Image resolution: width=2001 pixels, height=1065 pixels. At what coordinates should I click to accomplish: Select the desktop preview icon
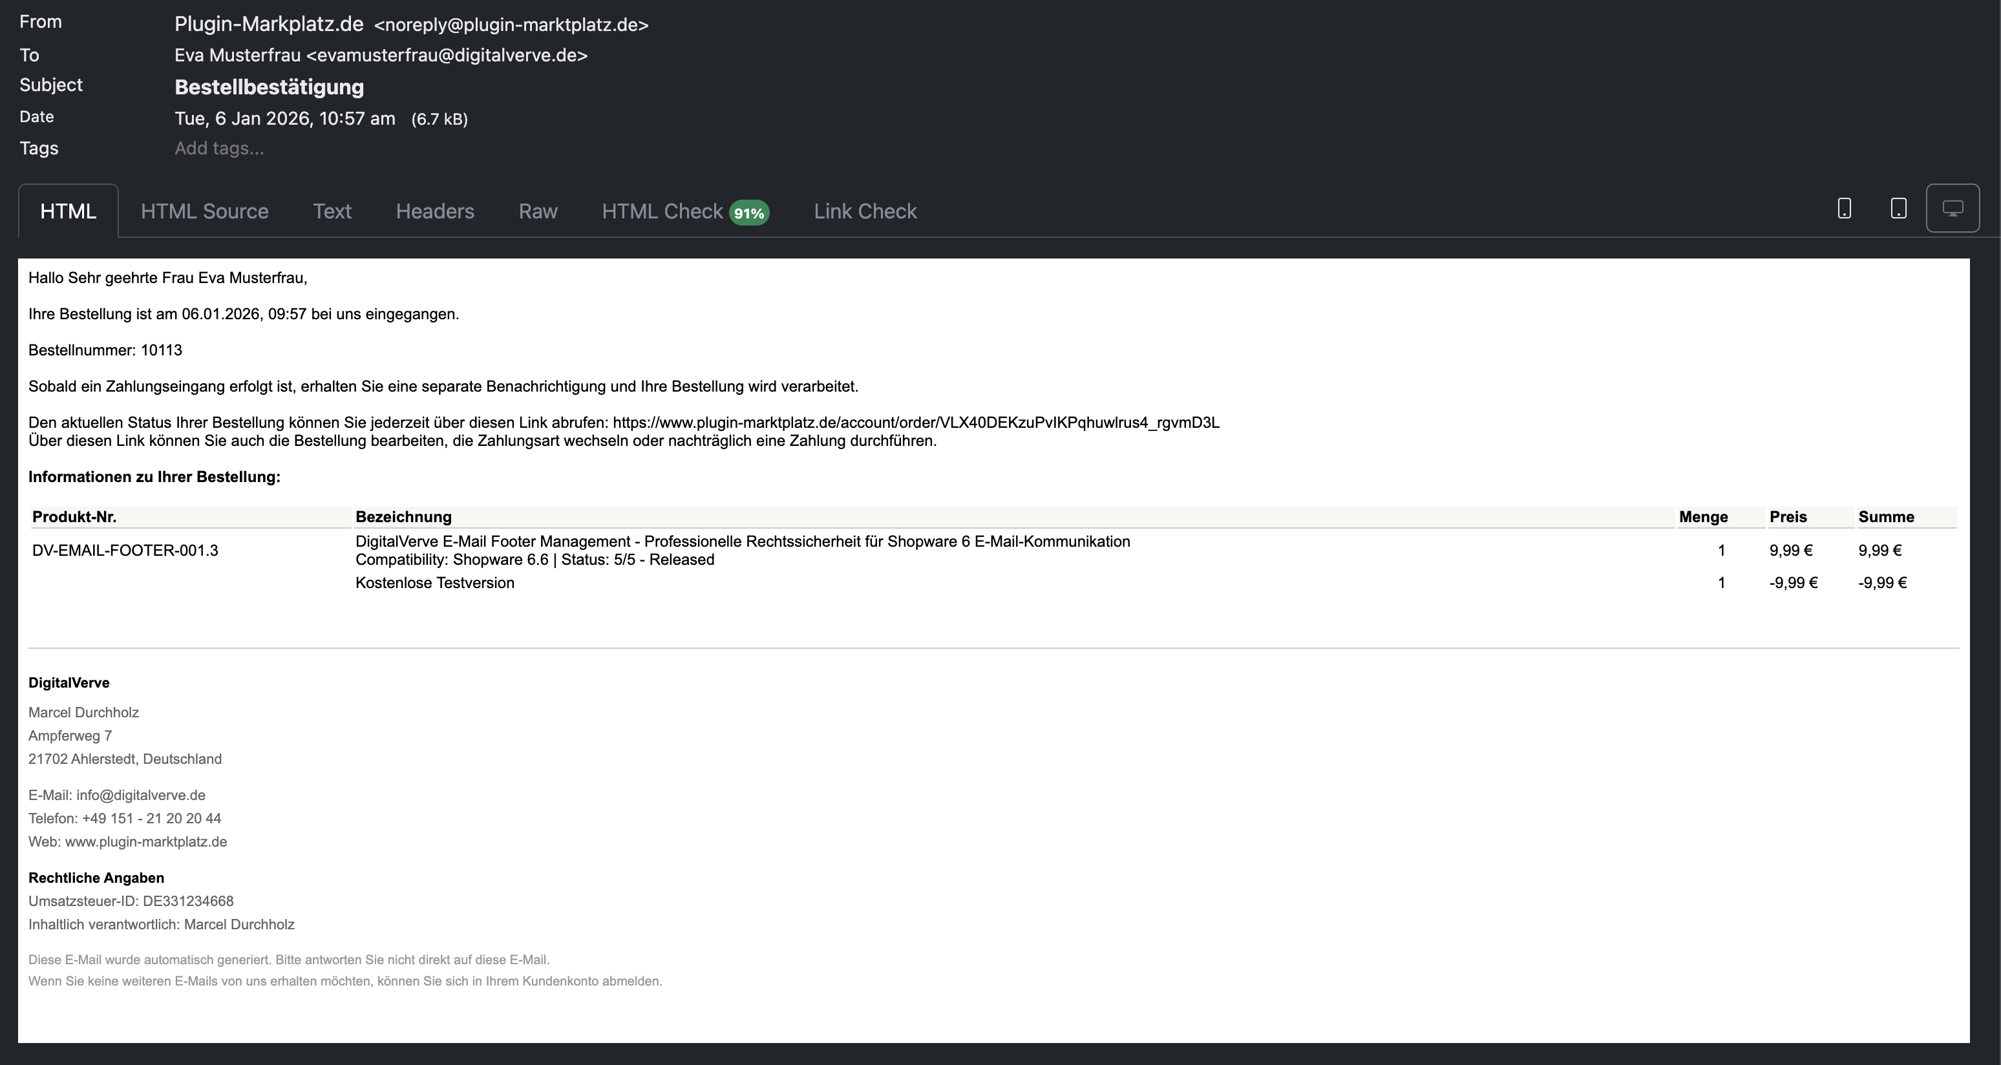click(x=1952, y=208)
